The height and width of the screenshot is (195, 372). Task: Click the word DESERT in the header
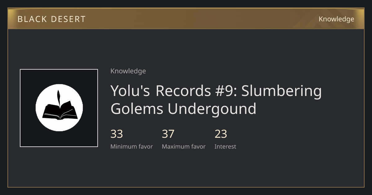(x=68, y=19)
